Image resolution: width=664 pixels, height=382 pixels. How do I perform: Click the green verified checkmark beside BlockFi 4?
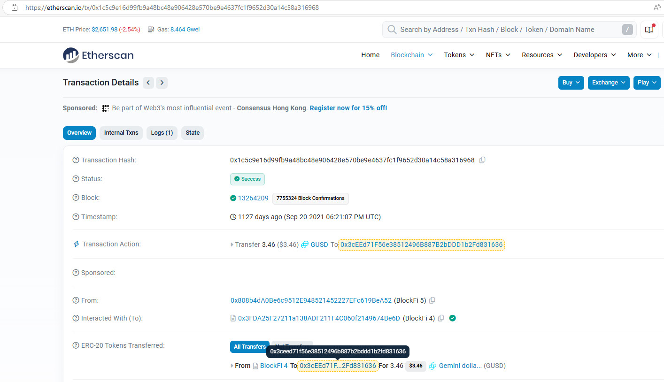pyautogui.click(x=452, y=318)
